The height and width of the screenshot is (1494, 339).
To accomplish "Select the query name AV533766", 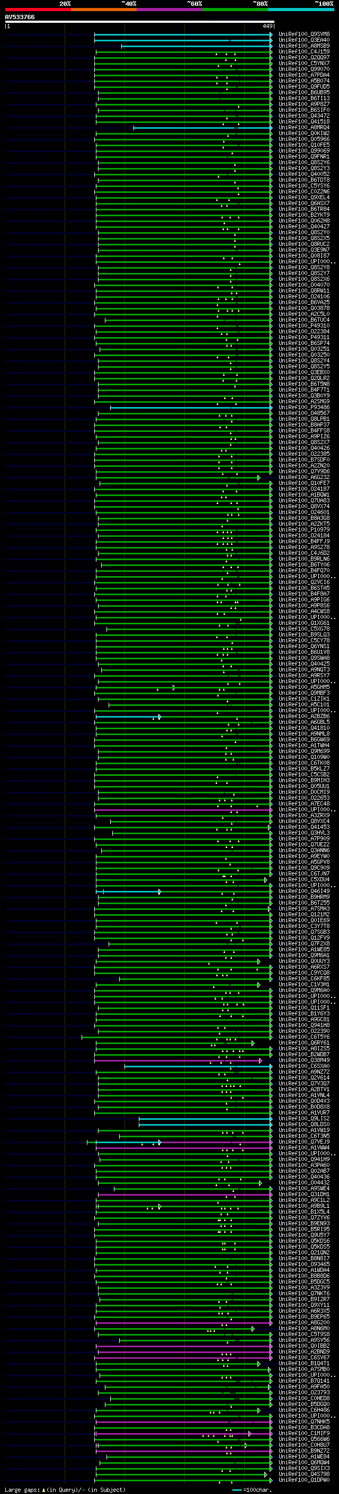I will [x=20, y=17].
